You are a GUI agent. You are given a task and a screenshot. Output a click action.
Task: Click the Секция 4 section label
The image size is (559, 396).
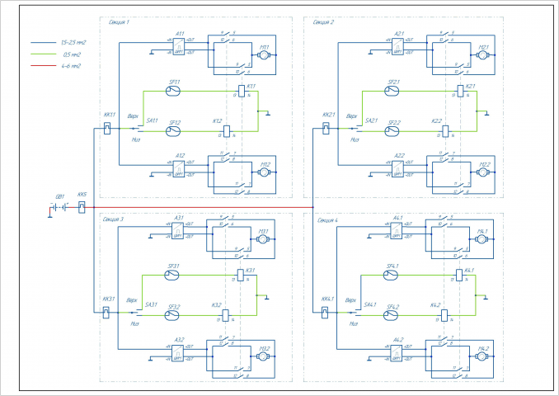click(327, 220)
